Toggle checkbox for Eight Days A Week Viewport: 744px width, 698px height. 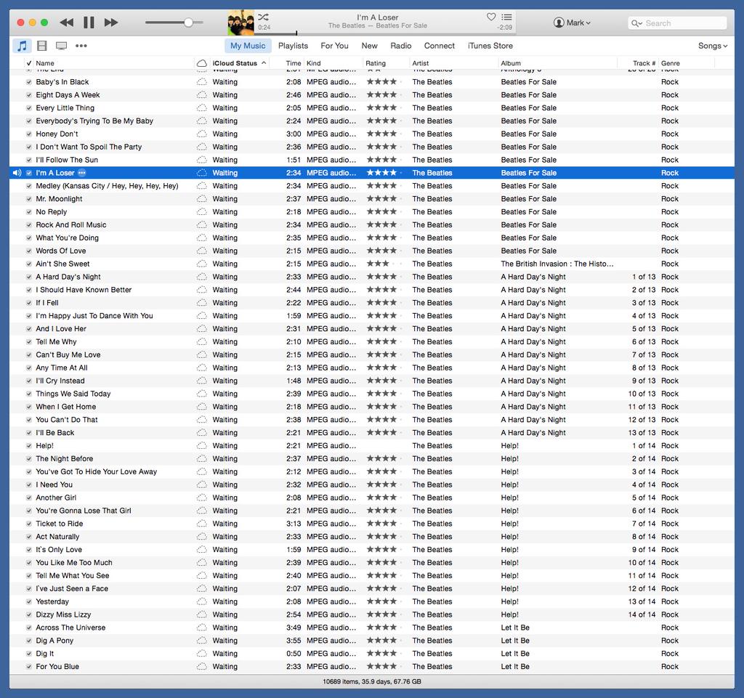29,95
